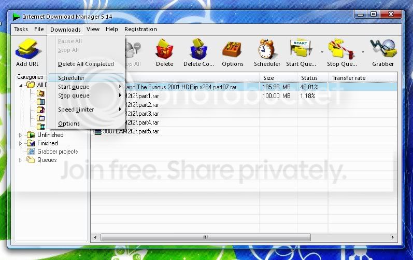Viewport: 413px width, 260px height.
Task: Click the IDM title bar logo icon
Action: tap(17, 17)
